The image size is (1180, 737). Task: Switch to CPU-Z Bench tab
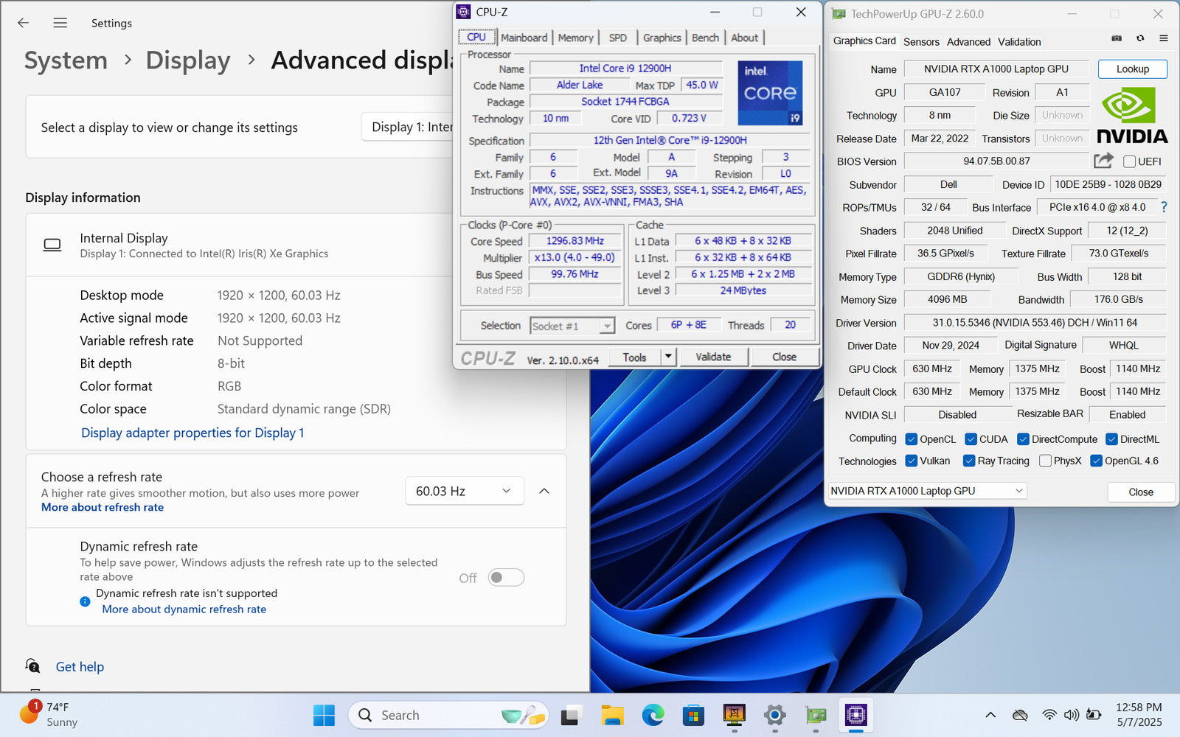705,38
